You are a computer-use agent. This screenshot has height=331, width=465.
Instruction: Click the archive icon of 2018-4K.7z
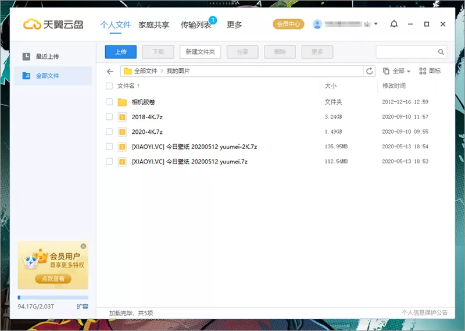tap(122, 117)
